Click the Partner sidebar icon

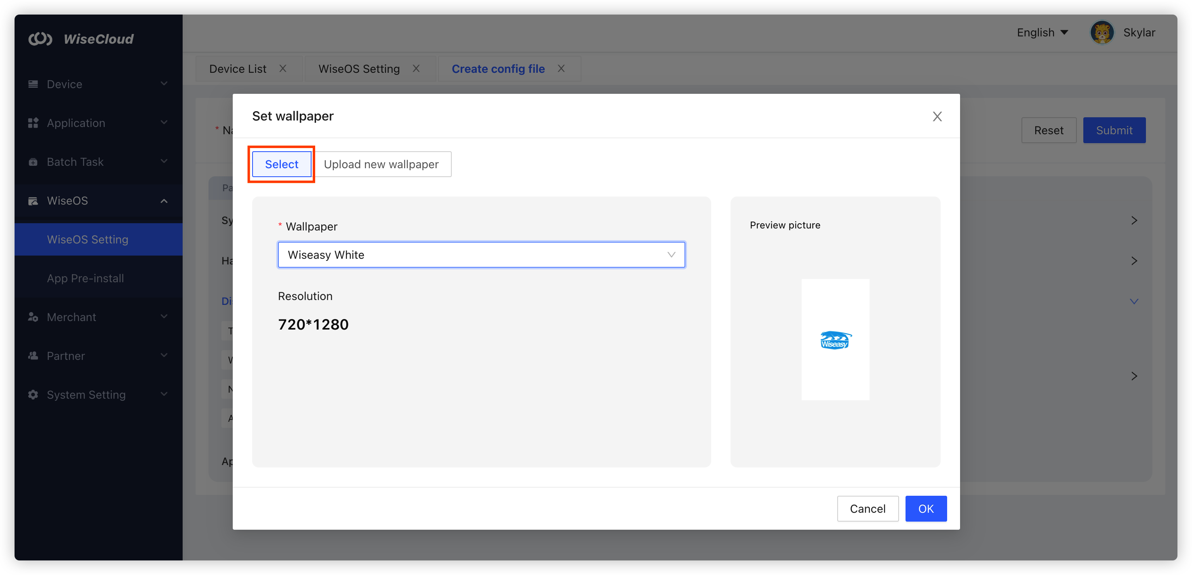(33, 356)
